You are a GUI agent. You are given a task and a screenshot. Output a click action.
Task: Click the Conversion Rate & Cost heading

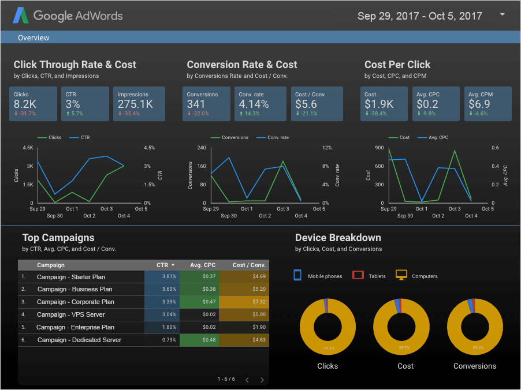[242, 65]
